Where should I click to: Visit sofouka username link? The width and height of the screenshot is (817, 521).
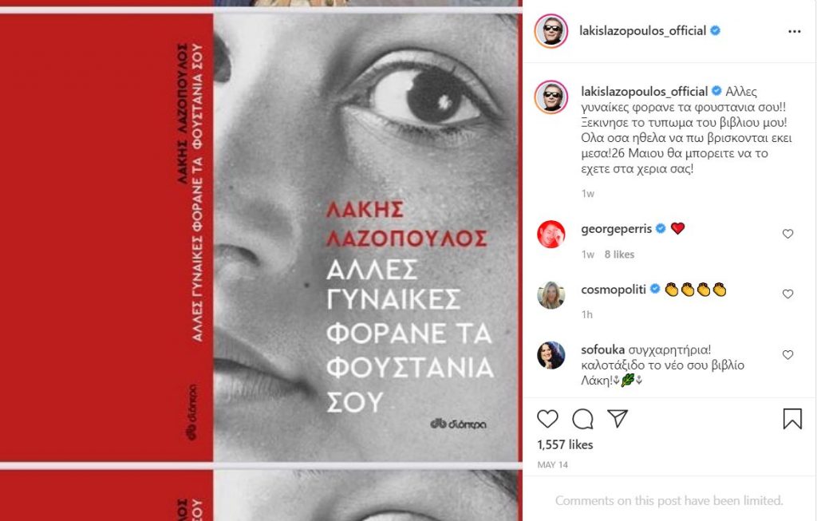pyautogui.click(x=603, y=349)
